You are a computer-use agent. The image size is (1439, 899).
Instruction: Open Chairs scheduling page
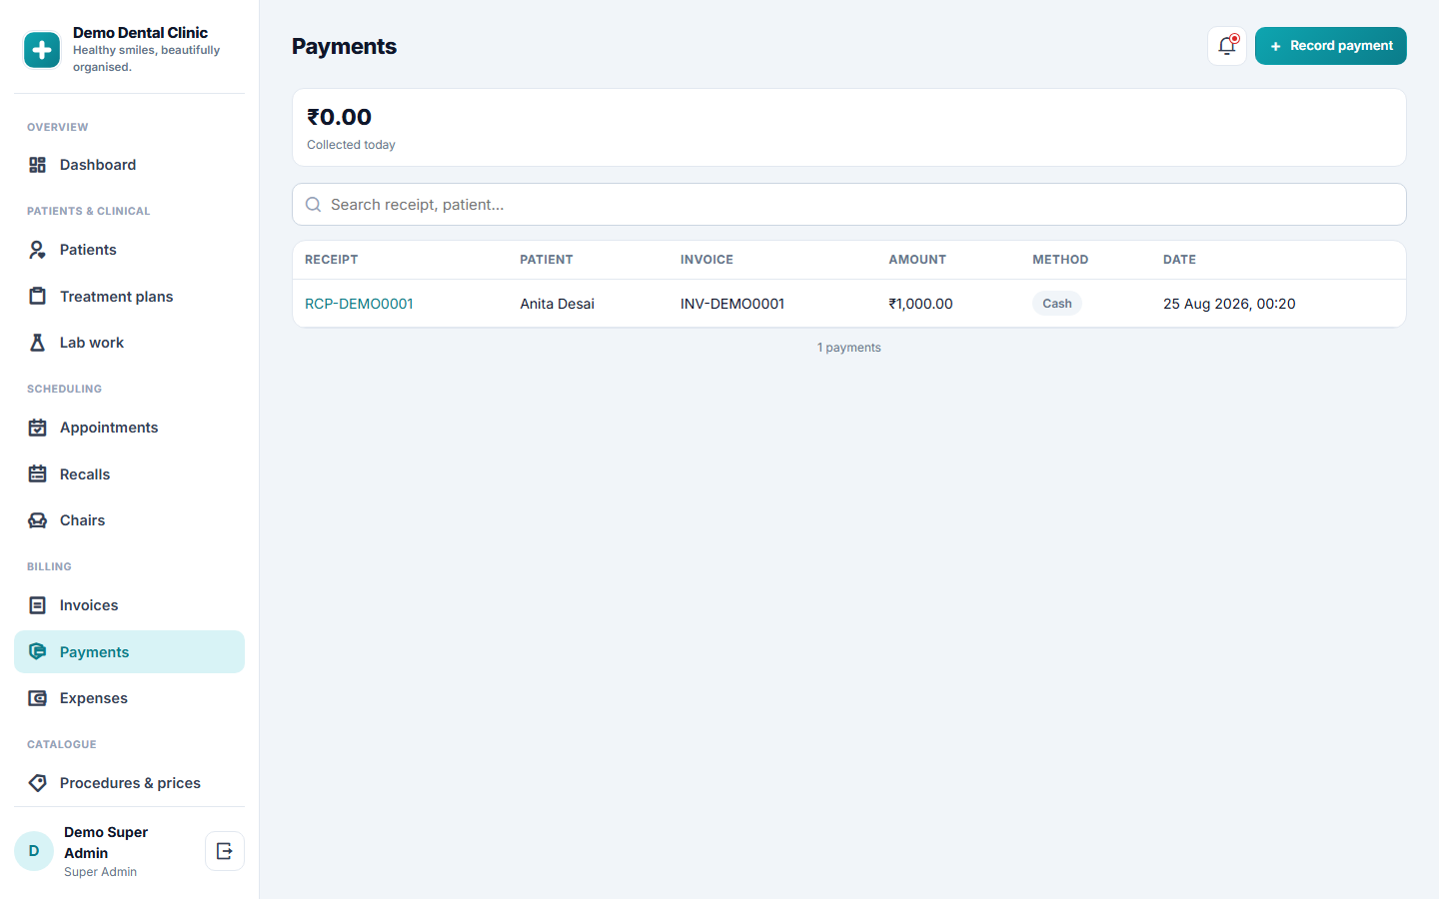pyautogui.click(x=129, y=520)
